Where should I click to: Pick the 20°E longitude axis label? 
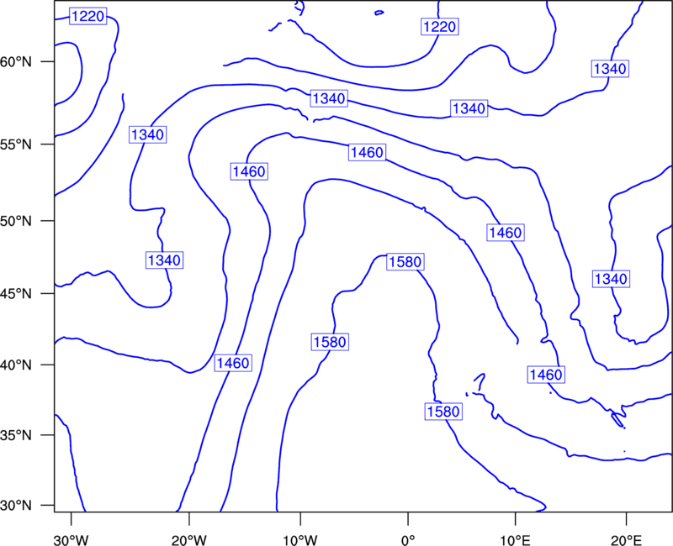(626, 540)
